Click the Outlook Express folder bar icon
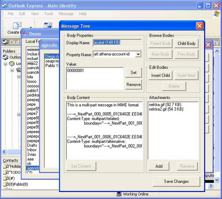The image size is (222, 199). coord(6,42)
